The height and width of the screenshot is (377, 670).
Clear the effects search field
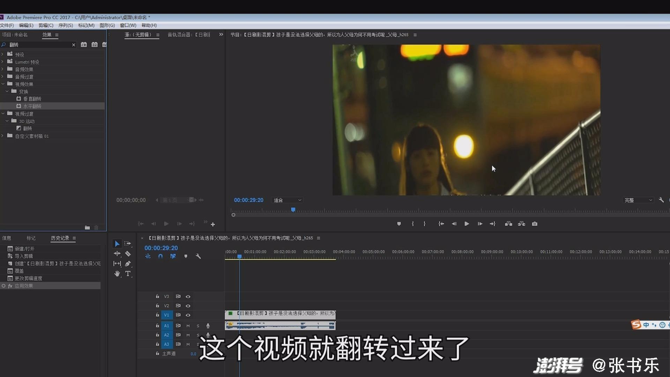point(74,45)
